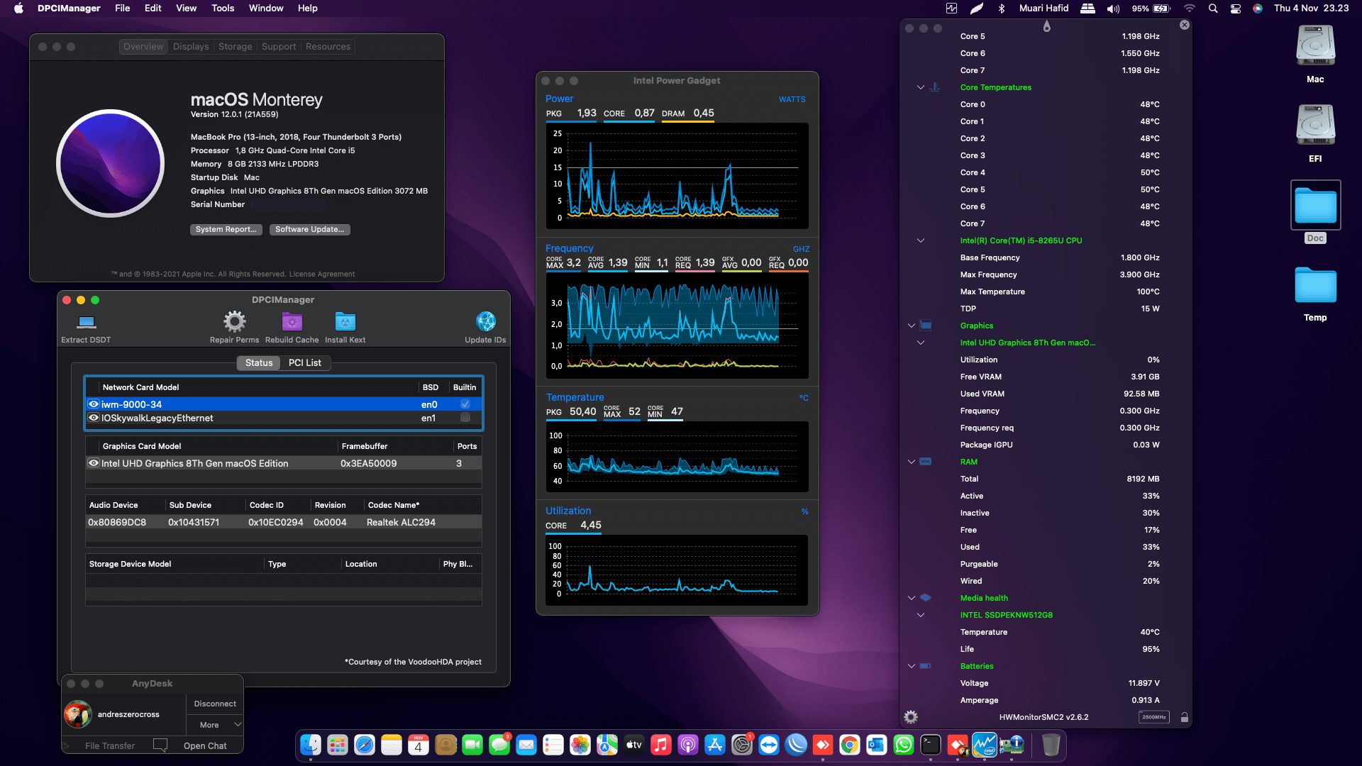Click the Repair Perms gear icon
The image size is (1362, 766).
pyautogui.click(x=234, y=322)
